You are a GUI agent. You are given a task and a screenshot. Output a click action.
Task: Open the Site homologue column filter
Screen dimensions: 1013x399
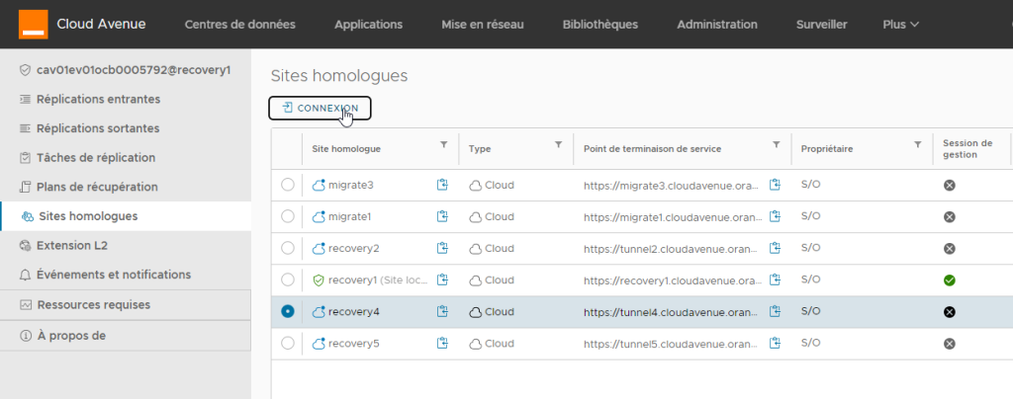pos(444,145)
